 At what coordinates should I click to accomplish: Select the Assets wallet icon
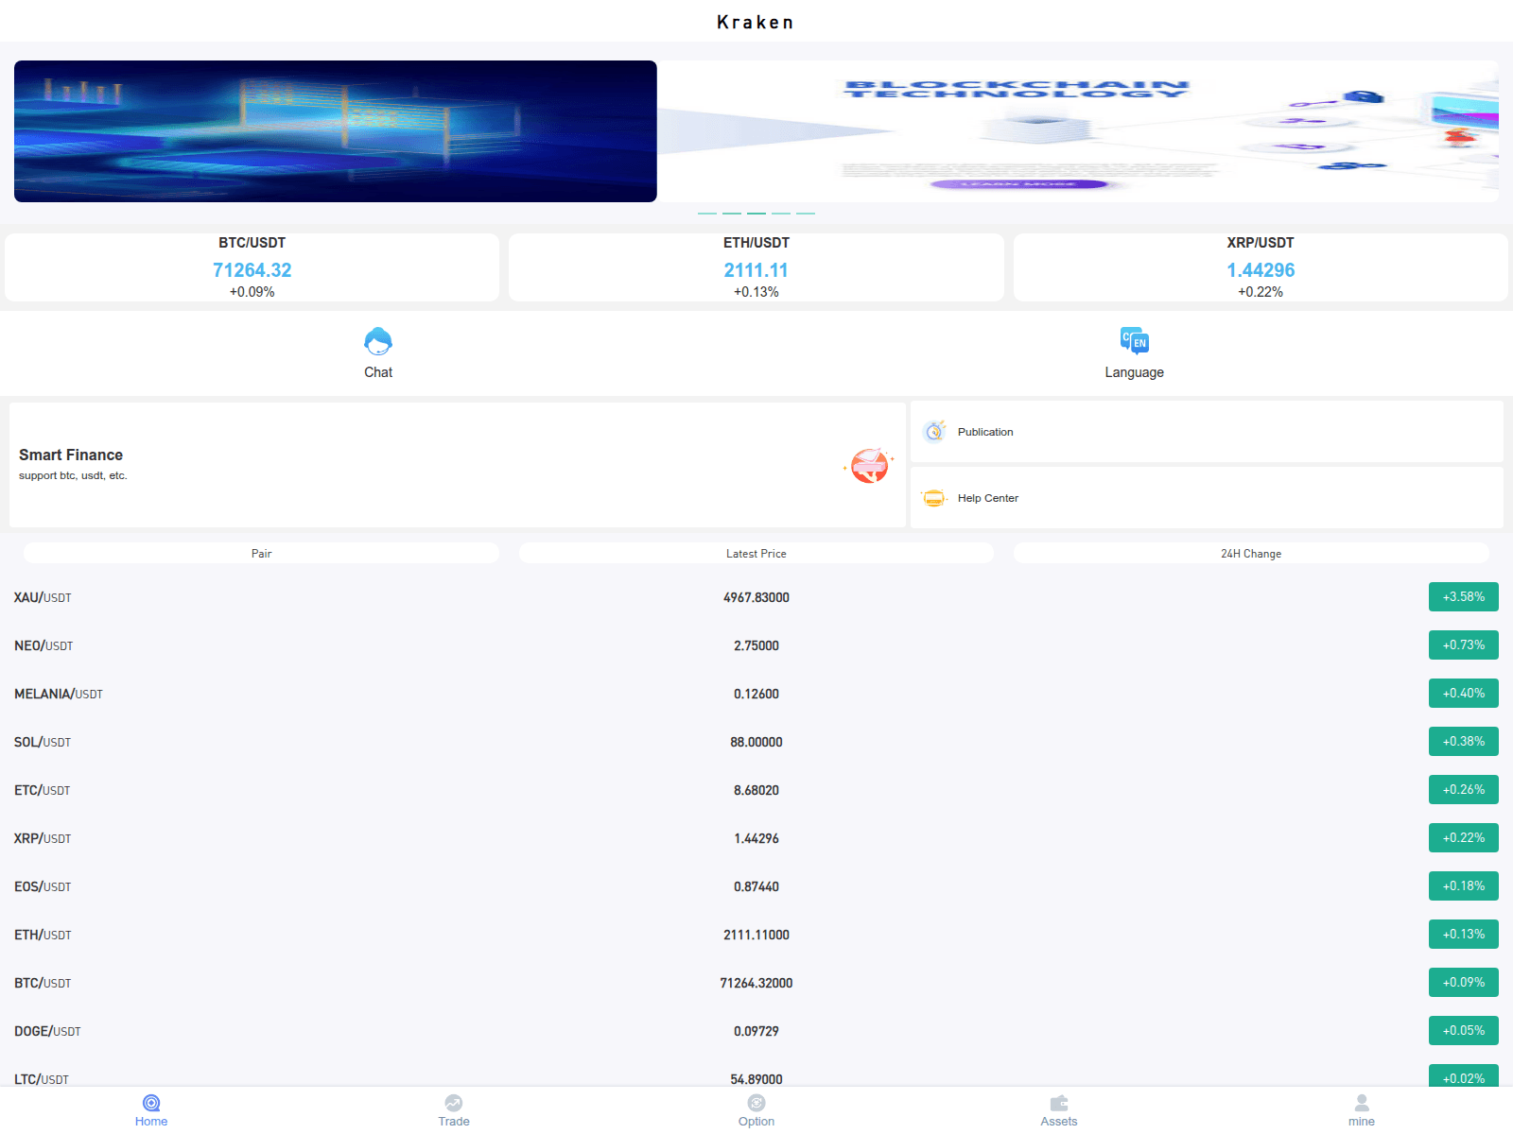[1059, 1103]
